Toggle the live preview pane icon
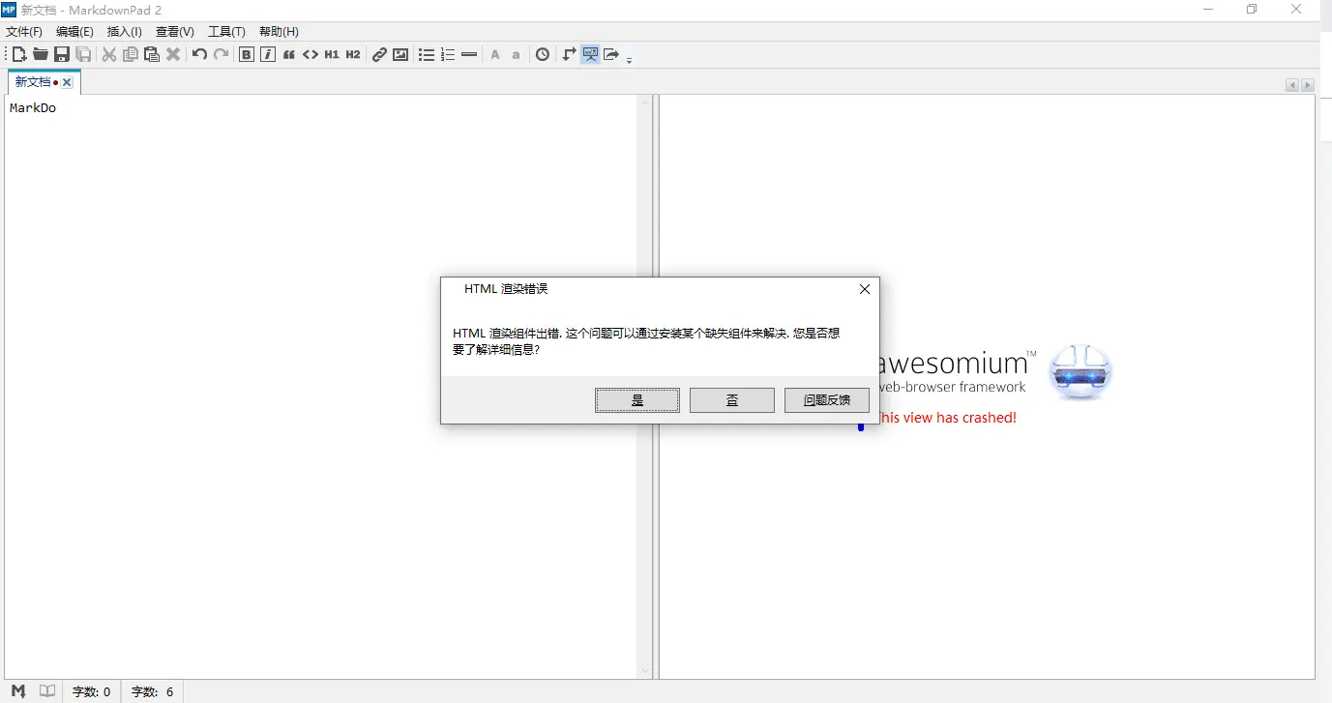 (590, 54)
